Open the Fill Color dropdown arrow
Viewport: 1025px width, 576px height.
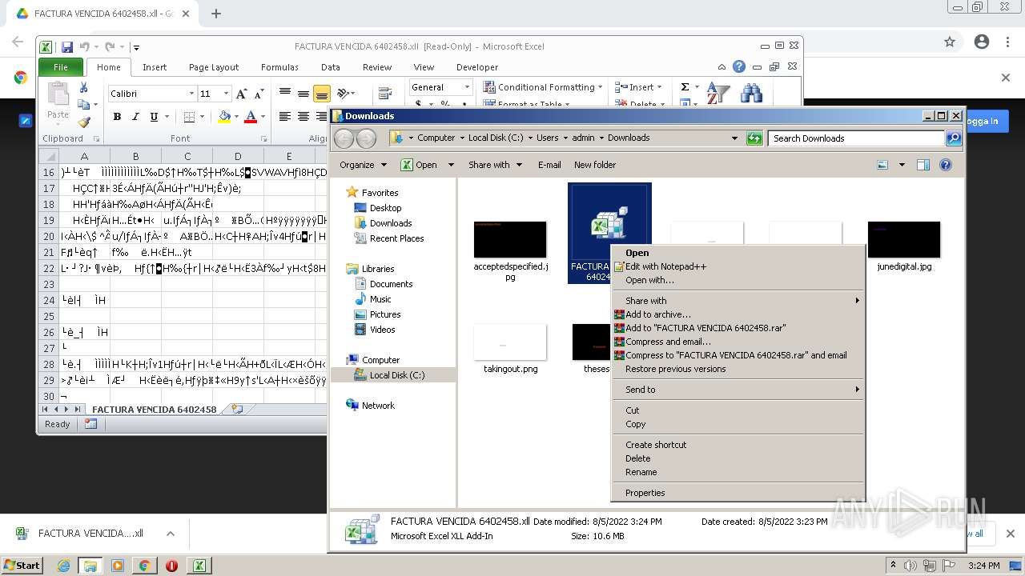236,117
